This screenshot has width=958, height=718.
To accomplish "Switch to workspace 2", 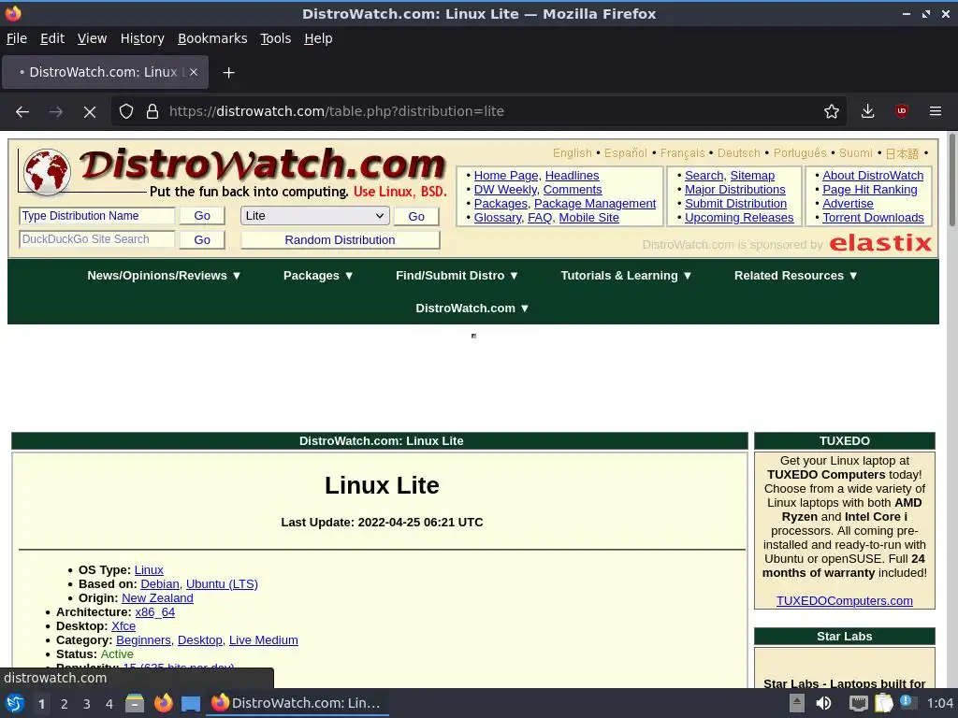I will (65, 704).
